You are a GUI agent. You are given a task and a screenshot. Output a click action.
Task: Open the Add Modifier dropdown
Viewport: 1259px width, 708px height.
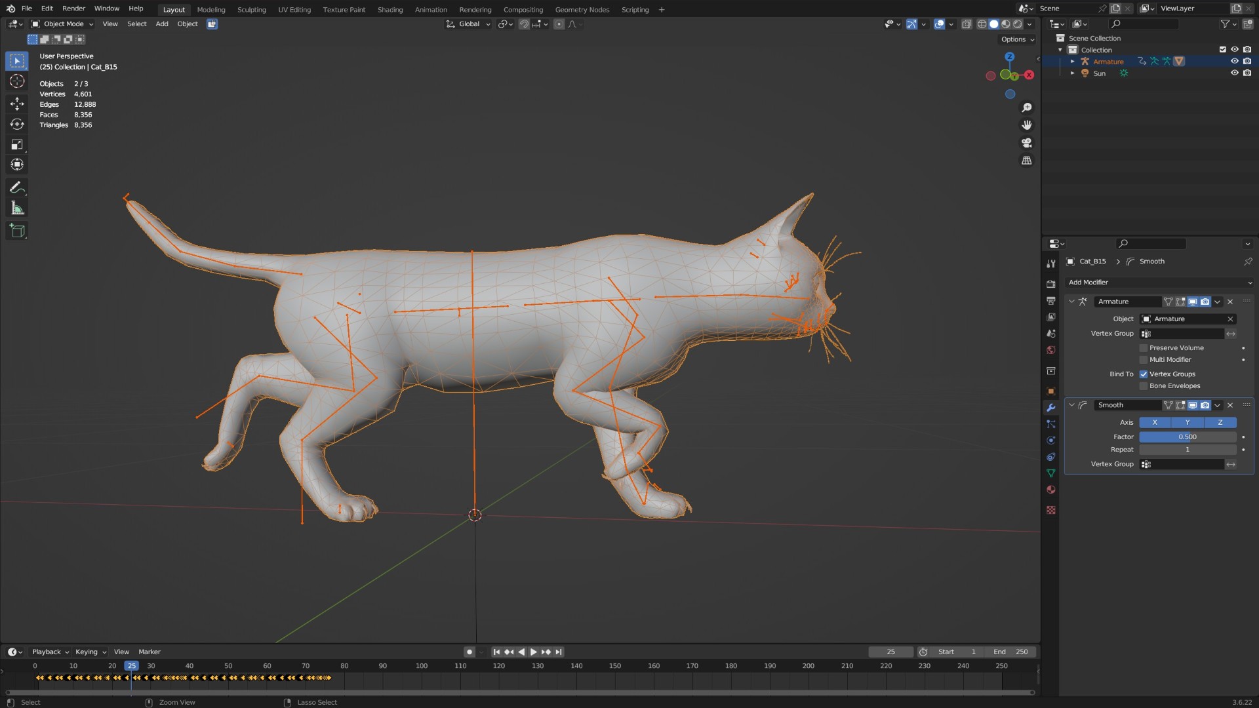[x=1159, y=283]
